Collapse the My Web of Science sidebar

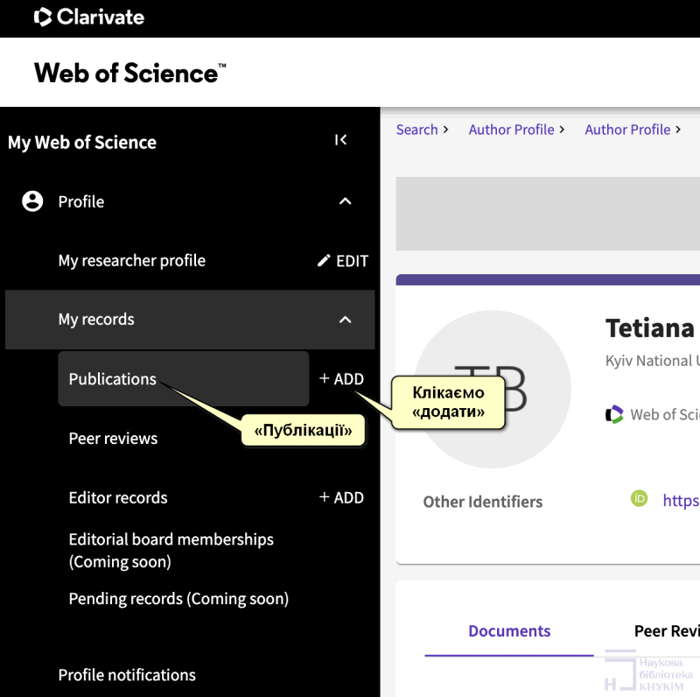click(x=340, y=140)
